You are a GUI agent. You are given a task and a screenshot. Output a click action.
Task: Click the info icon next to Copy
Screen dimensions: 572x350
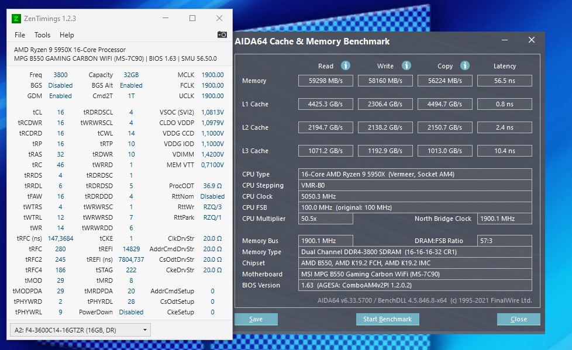[465, 65]
